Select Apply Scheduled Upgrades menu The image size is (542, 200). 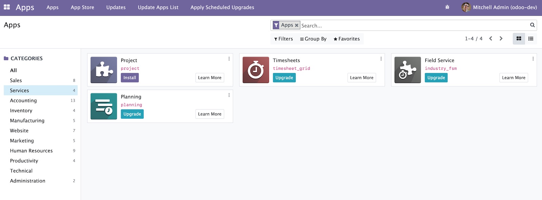[222, 7]
